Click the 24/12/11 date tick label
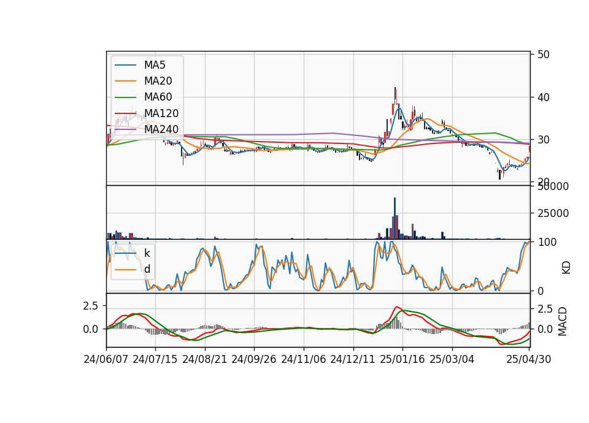The width and height of the screenshot is (589, 423). coord(353,360)
